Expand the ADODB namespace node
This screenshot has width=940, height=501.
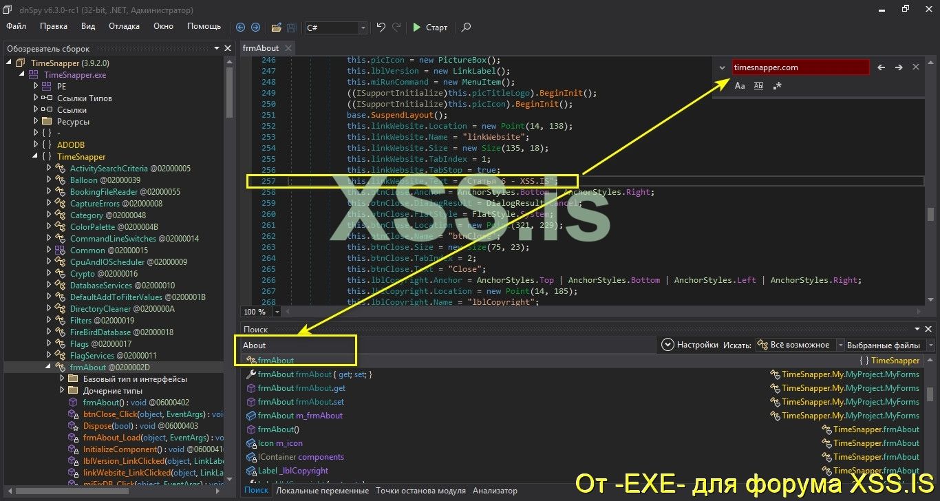tap(36, 145)
